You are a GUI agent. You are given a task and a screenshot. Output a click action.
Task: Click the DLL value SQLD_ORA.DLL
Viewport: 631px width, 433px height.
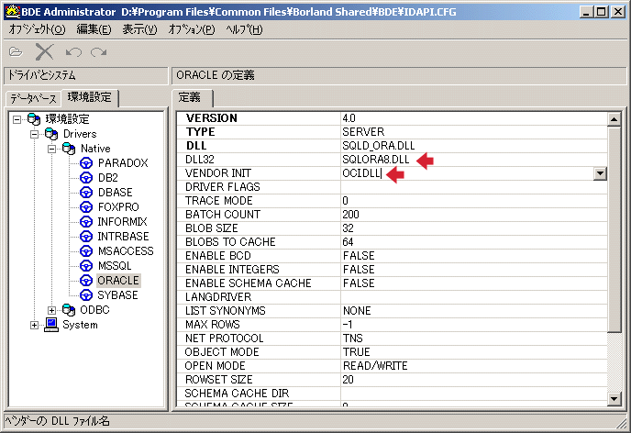[378, 146]
